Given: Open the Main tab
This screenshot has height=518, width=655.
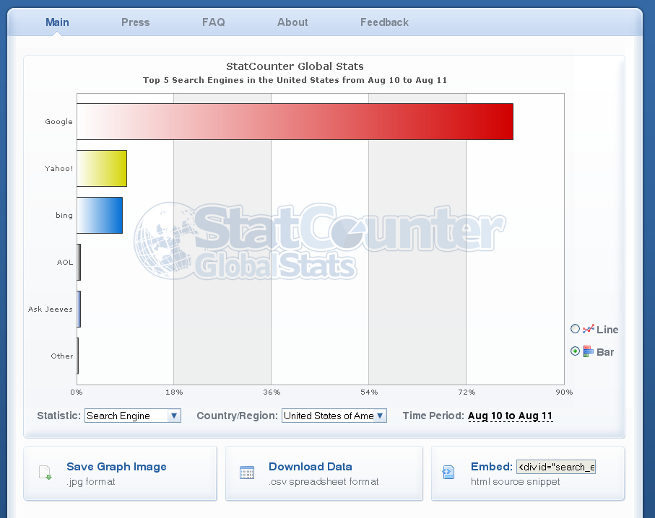Looking at the screenshot, I should tap(57, 22).
